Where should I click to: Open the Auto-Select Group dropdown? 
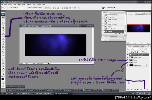pos(21,8)
